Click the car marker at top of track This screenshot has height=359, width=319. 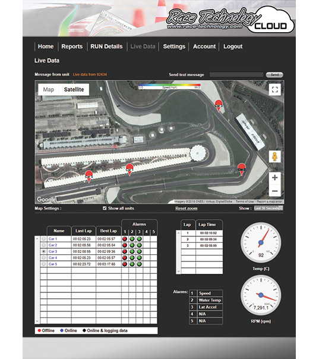219,105
